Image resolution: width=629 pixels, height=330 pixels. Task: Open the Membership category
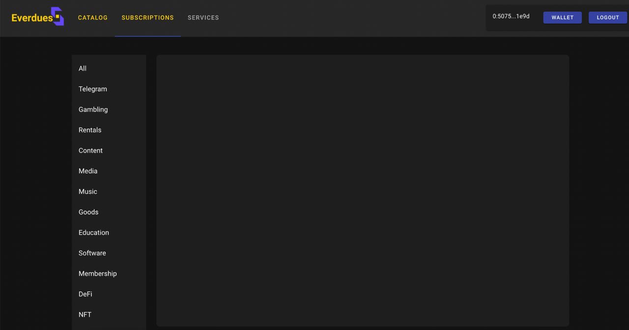[98, 274]
